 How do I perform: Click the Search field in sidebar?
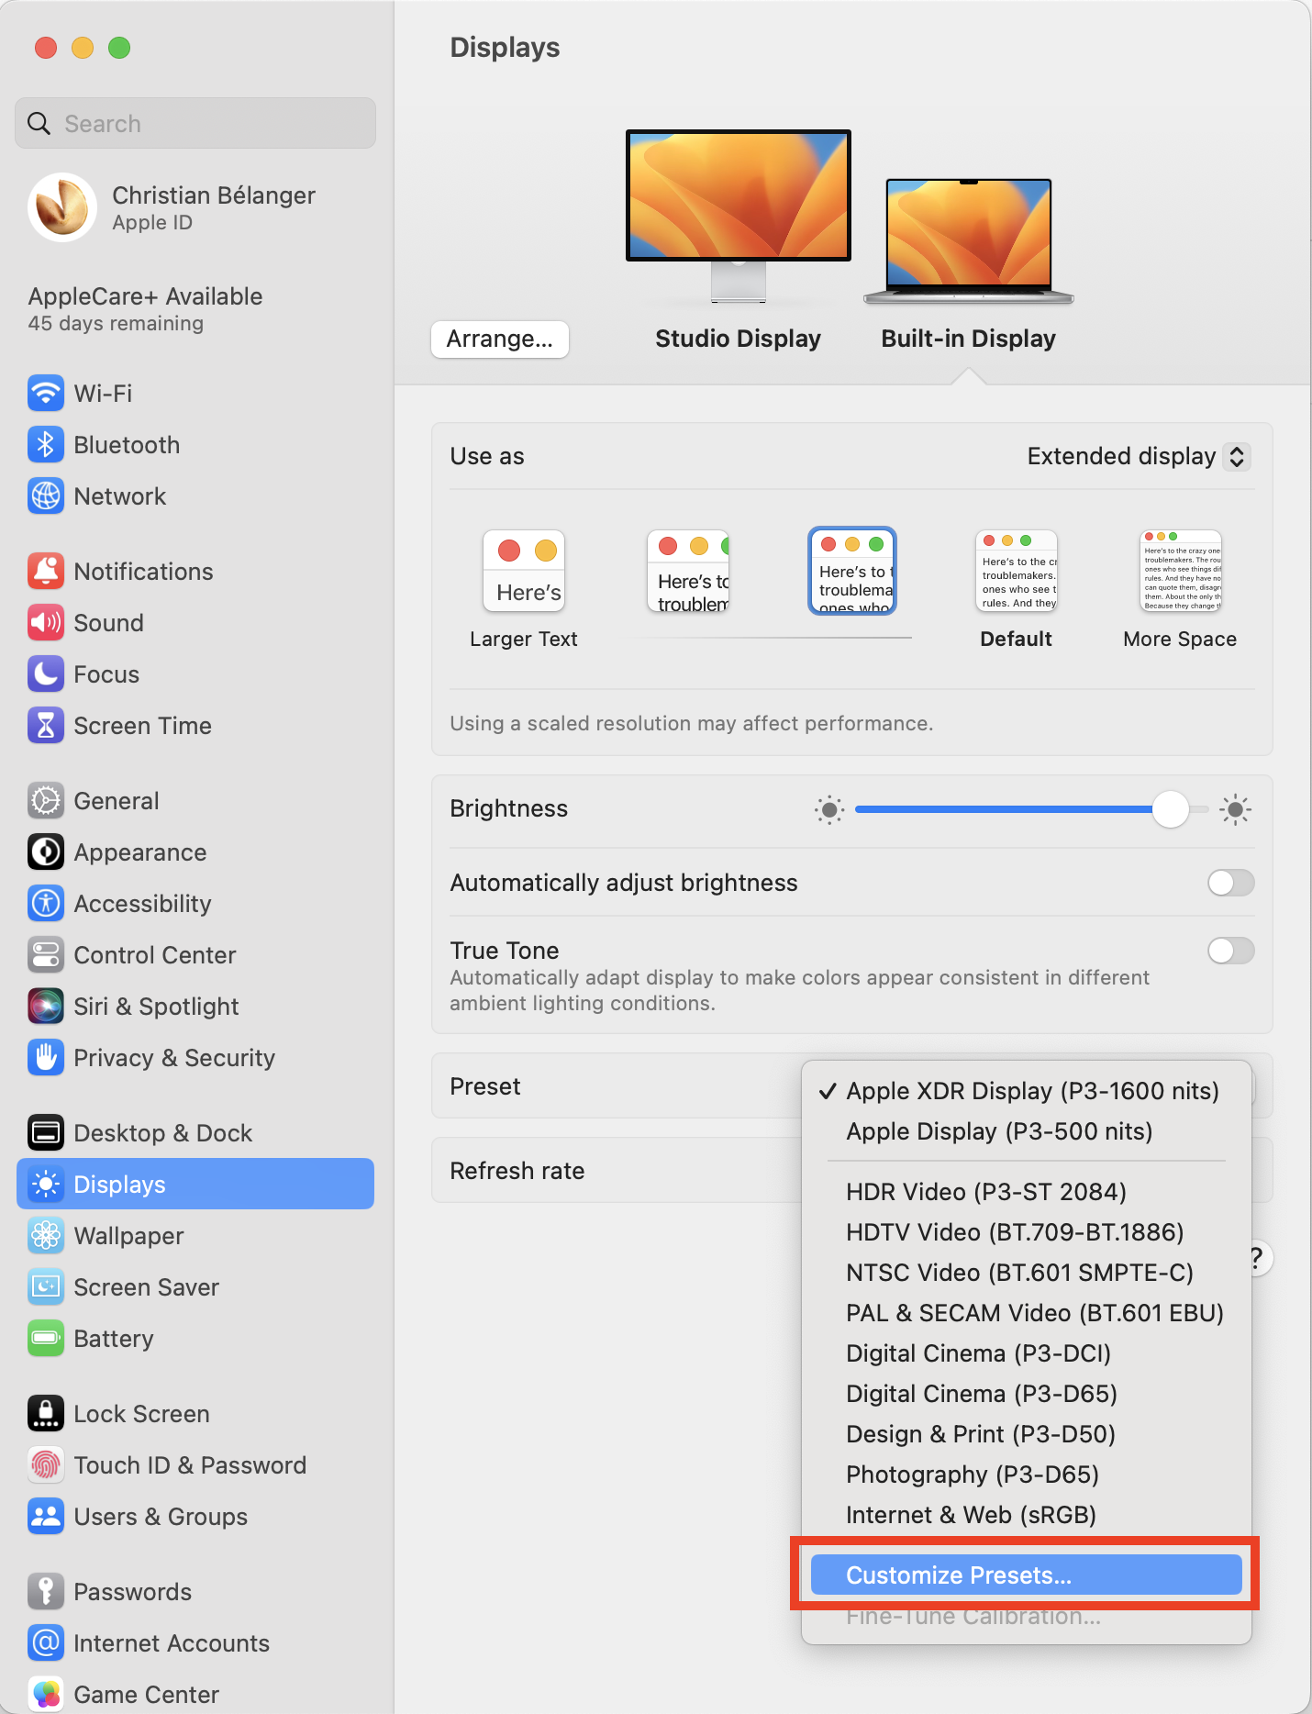coord(195,123)
